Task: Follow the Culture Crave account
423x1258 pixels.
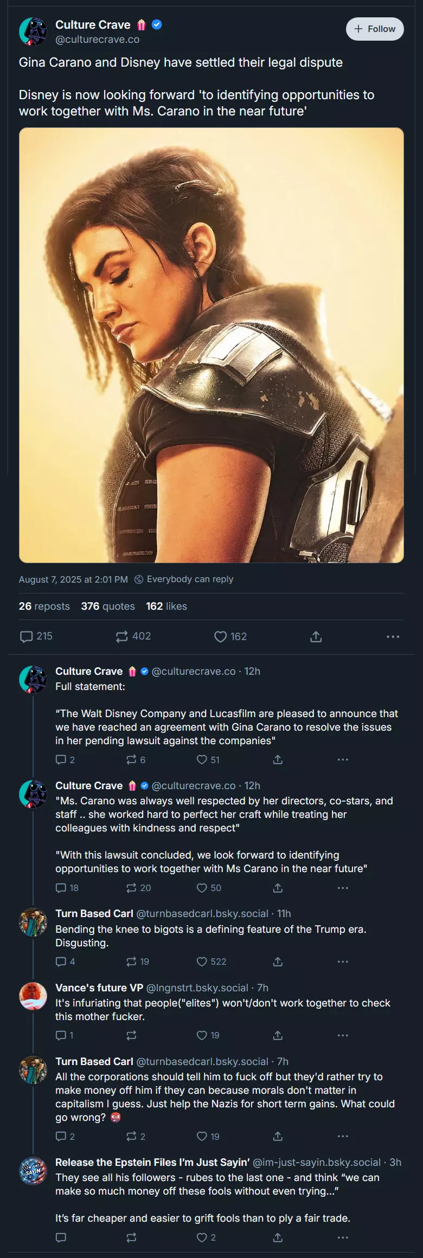Action: pyautogui.click(x=375, y=29)
